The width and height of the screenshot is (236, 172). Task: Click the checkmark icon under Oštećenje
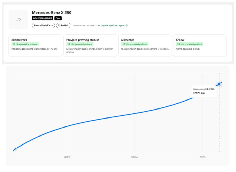pos(124,44)
